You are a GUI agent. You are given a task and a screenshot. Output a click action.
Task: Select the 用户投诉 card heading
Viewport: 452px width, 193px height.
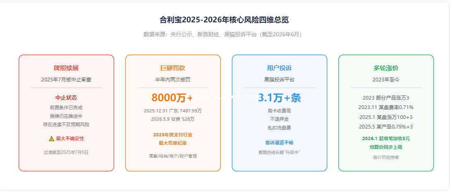[280, 68]
